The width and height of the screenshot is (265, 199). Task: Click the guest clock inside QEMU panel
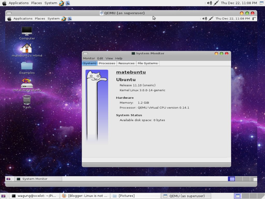233,19
